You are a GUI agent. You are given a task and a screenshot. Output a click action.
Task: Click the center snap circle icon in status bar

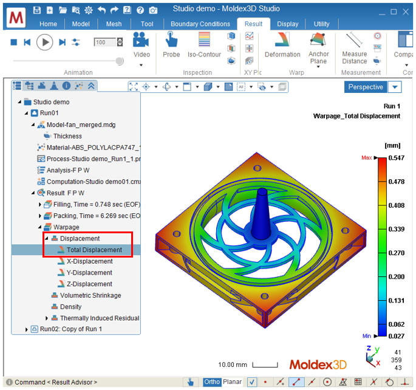coord(327,382)
